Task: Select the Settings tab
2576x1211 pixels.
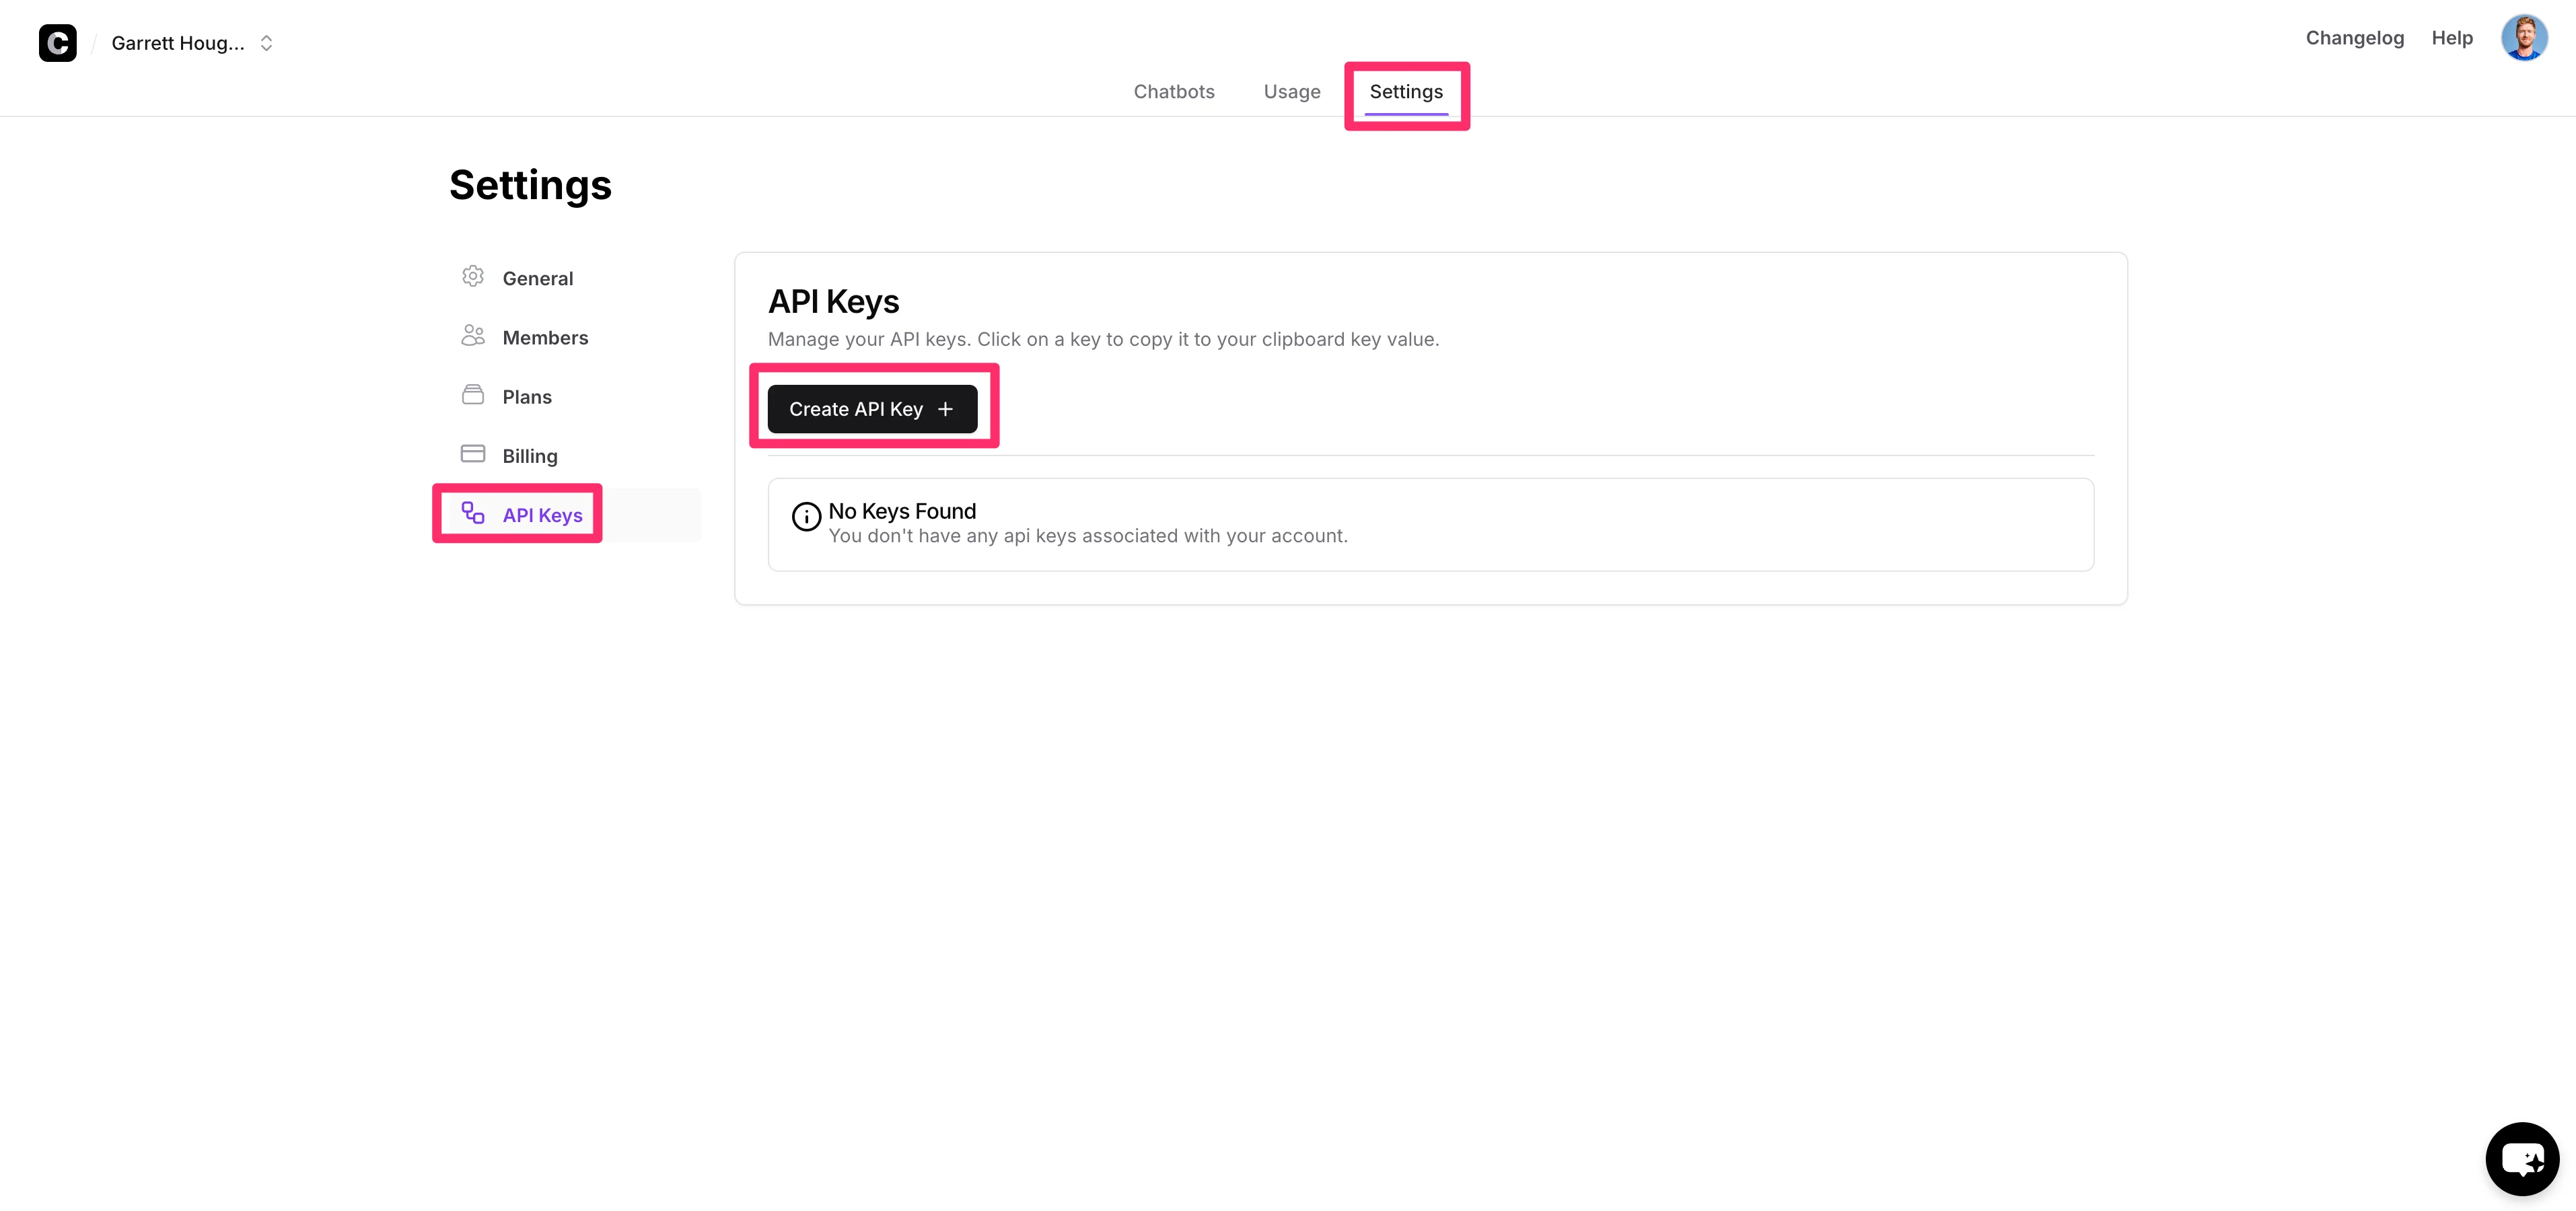Action: pyautogui.click(x=1405, y=92)
